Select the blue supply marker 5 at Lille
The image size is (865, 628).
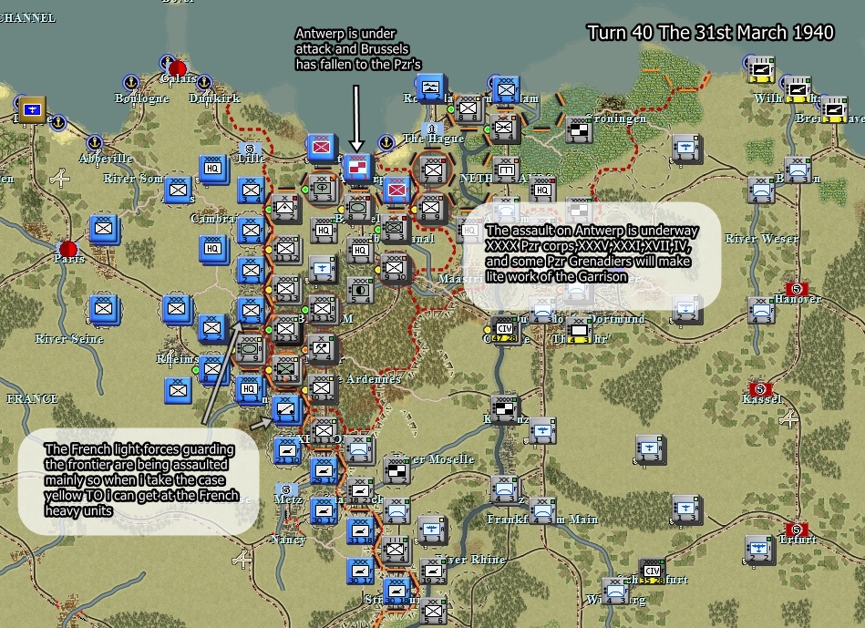coord(250,149)
